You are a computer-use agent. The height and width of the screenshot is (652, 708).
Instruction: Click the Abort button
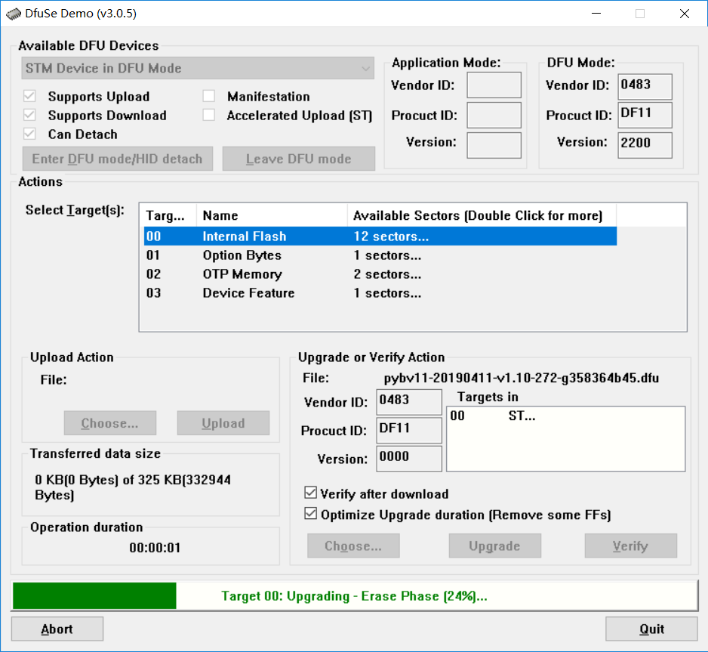[57, 628]
